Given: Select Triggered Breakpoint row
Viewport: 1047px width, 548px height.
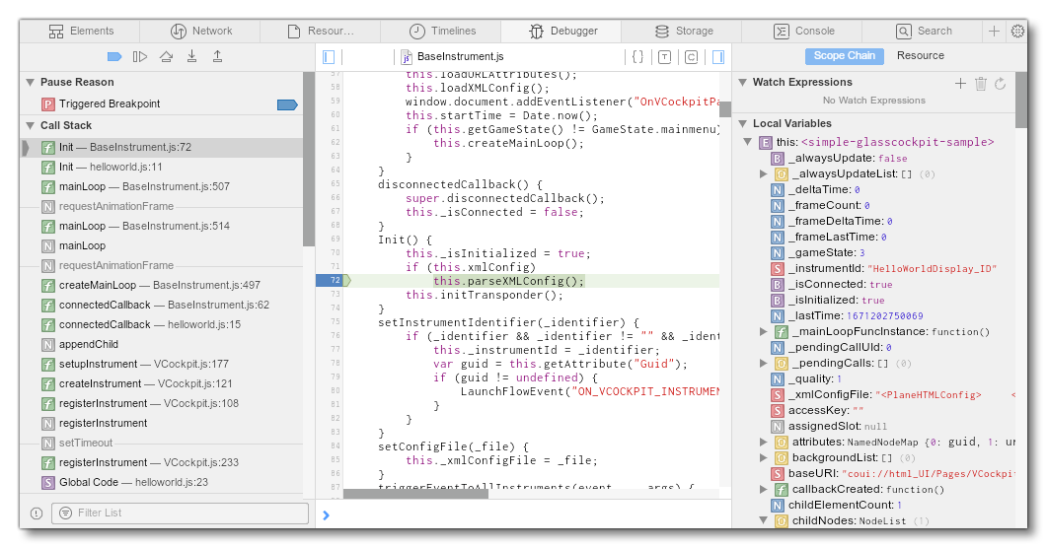Looking at the screenshot, I should [x=162, y=104].
